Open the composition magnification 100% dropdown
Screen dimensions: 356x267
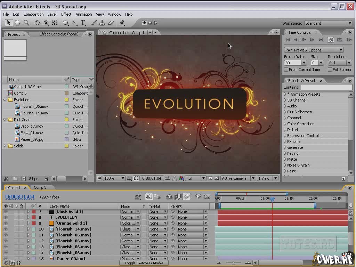click(115, 178)
